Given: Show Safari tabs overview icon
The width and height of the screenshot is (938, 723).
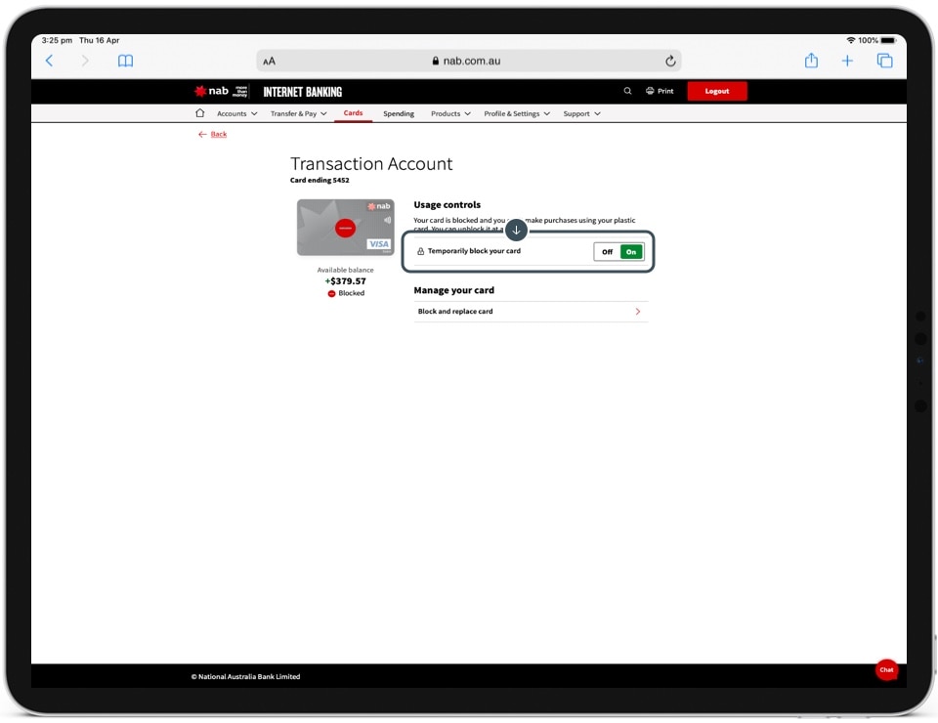Looking at the screenshot, I should coord(884,61).
